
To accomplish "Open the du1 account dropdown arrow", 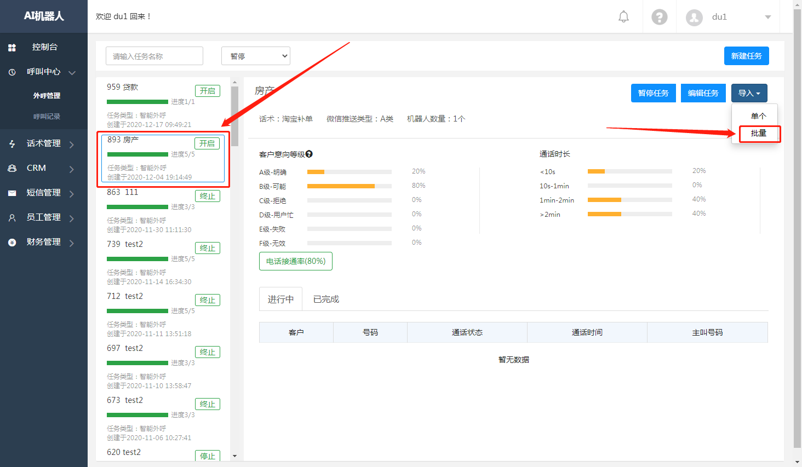I will (x=768, y=17).
